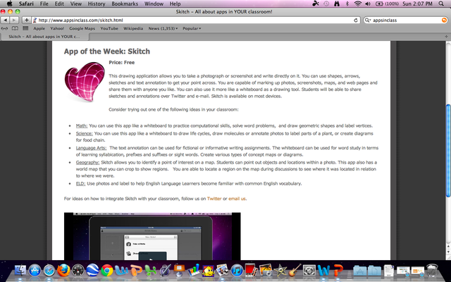Open Top Sites grid icon
This screenshot has height=282, width=451.
click(25, 28)
